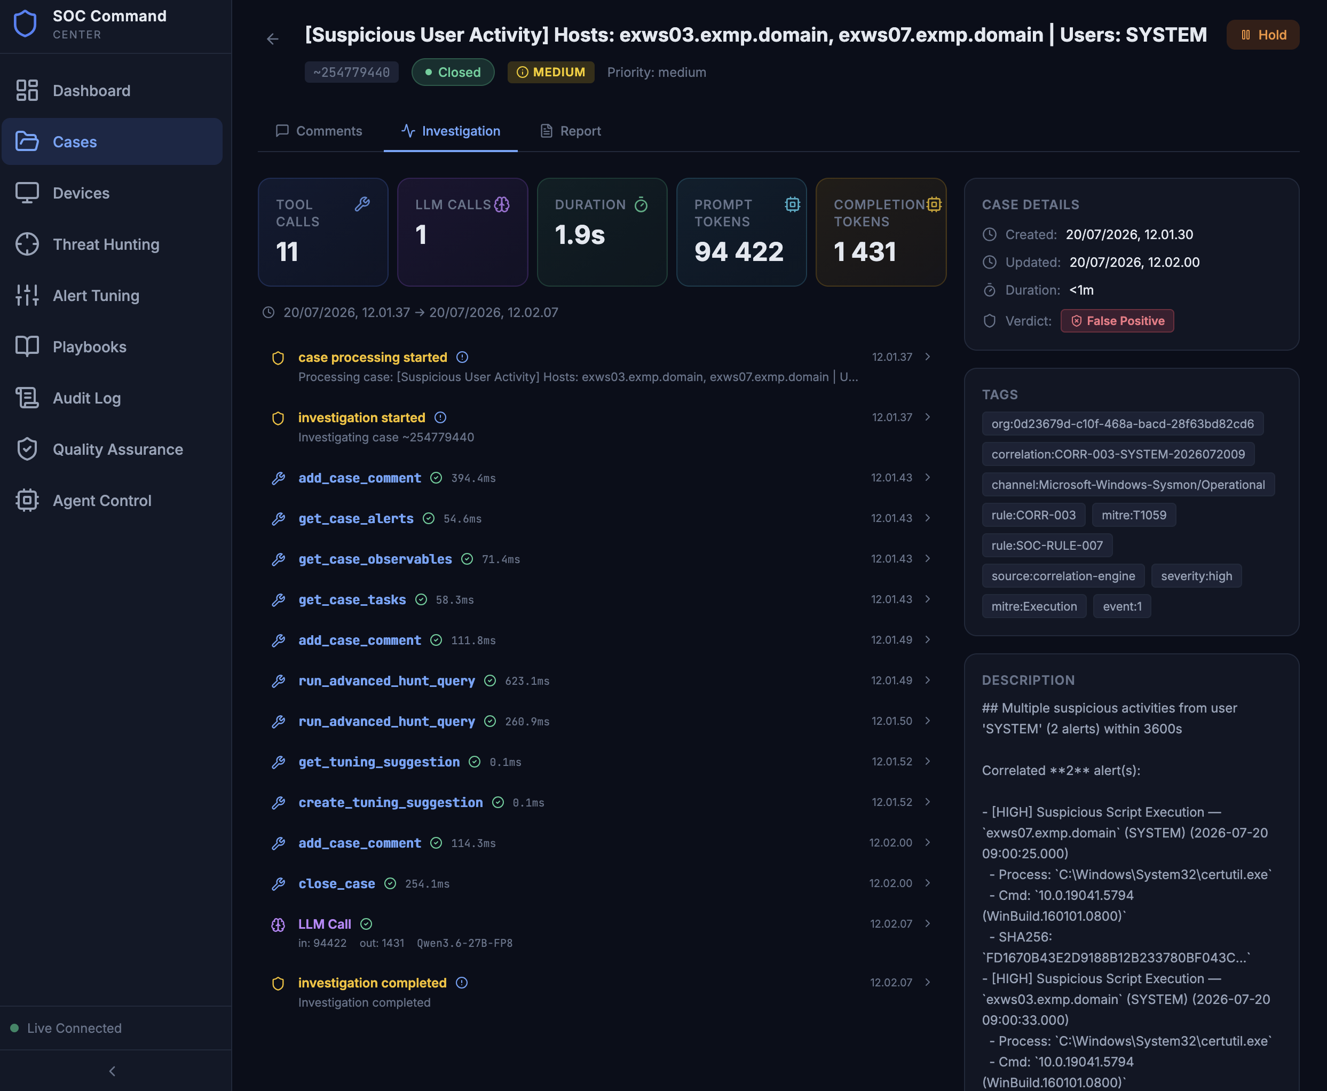1327x1091 pixels.
Task: Click the source:correlation-engine tag
Action: 1063,576
